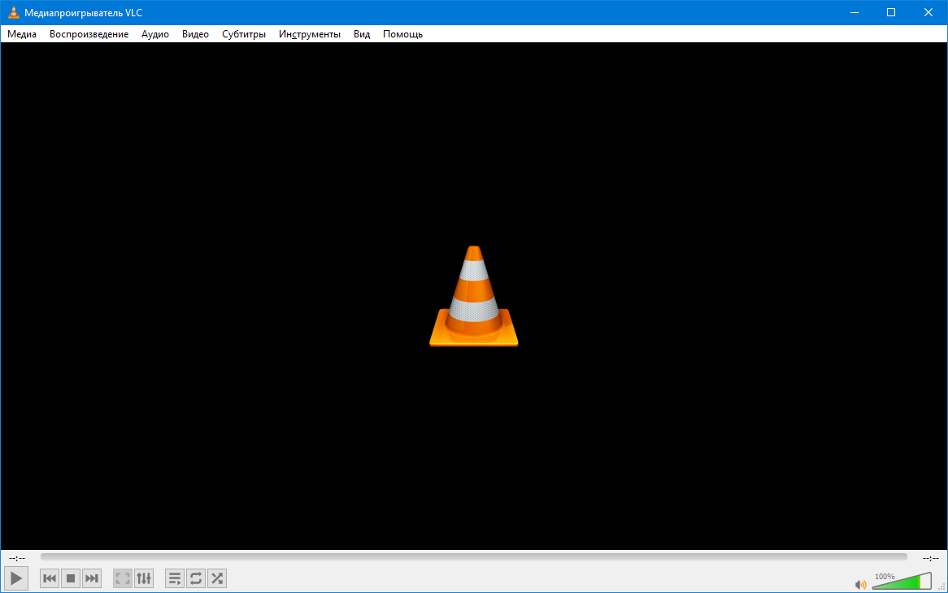Set volume on the green volume slider
Viewport: 948px width, 593px height.
(x=902, y=581)
